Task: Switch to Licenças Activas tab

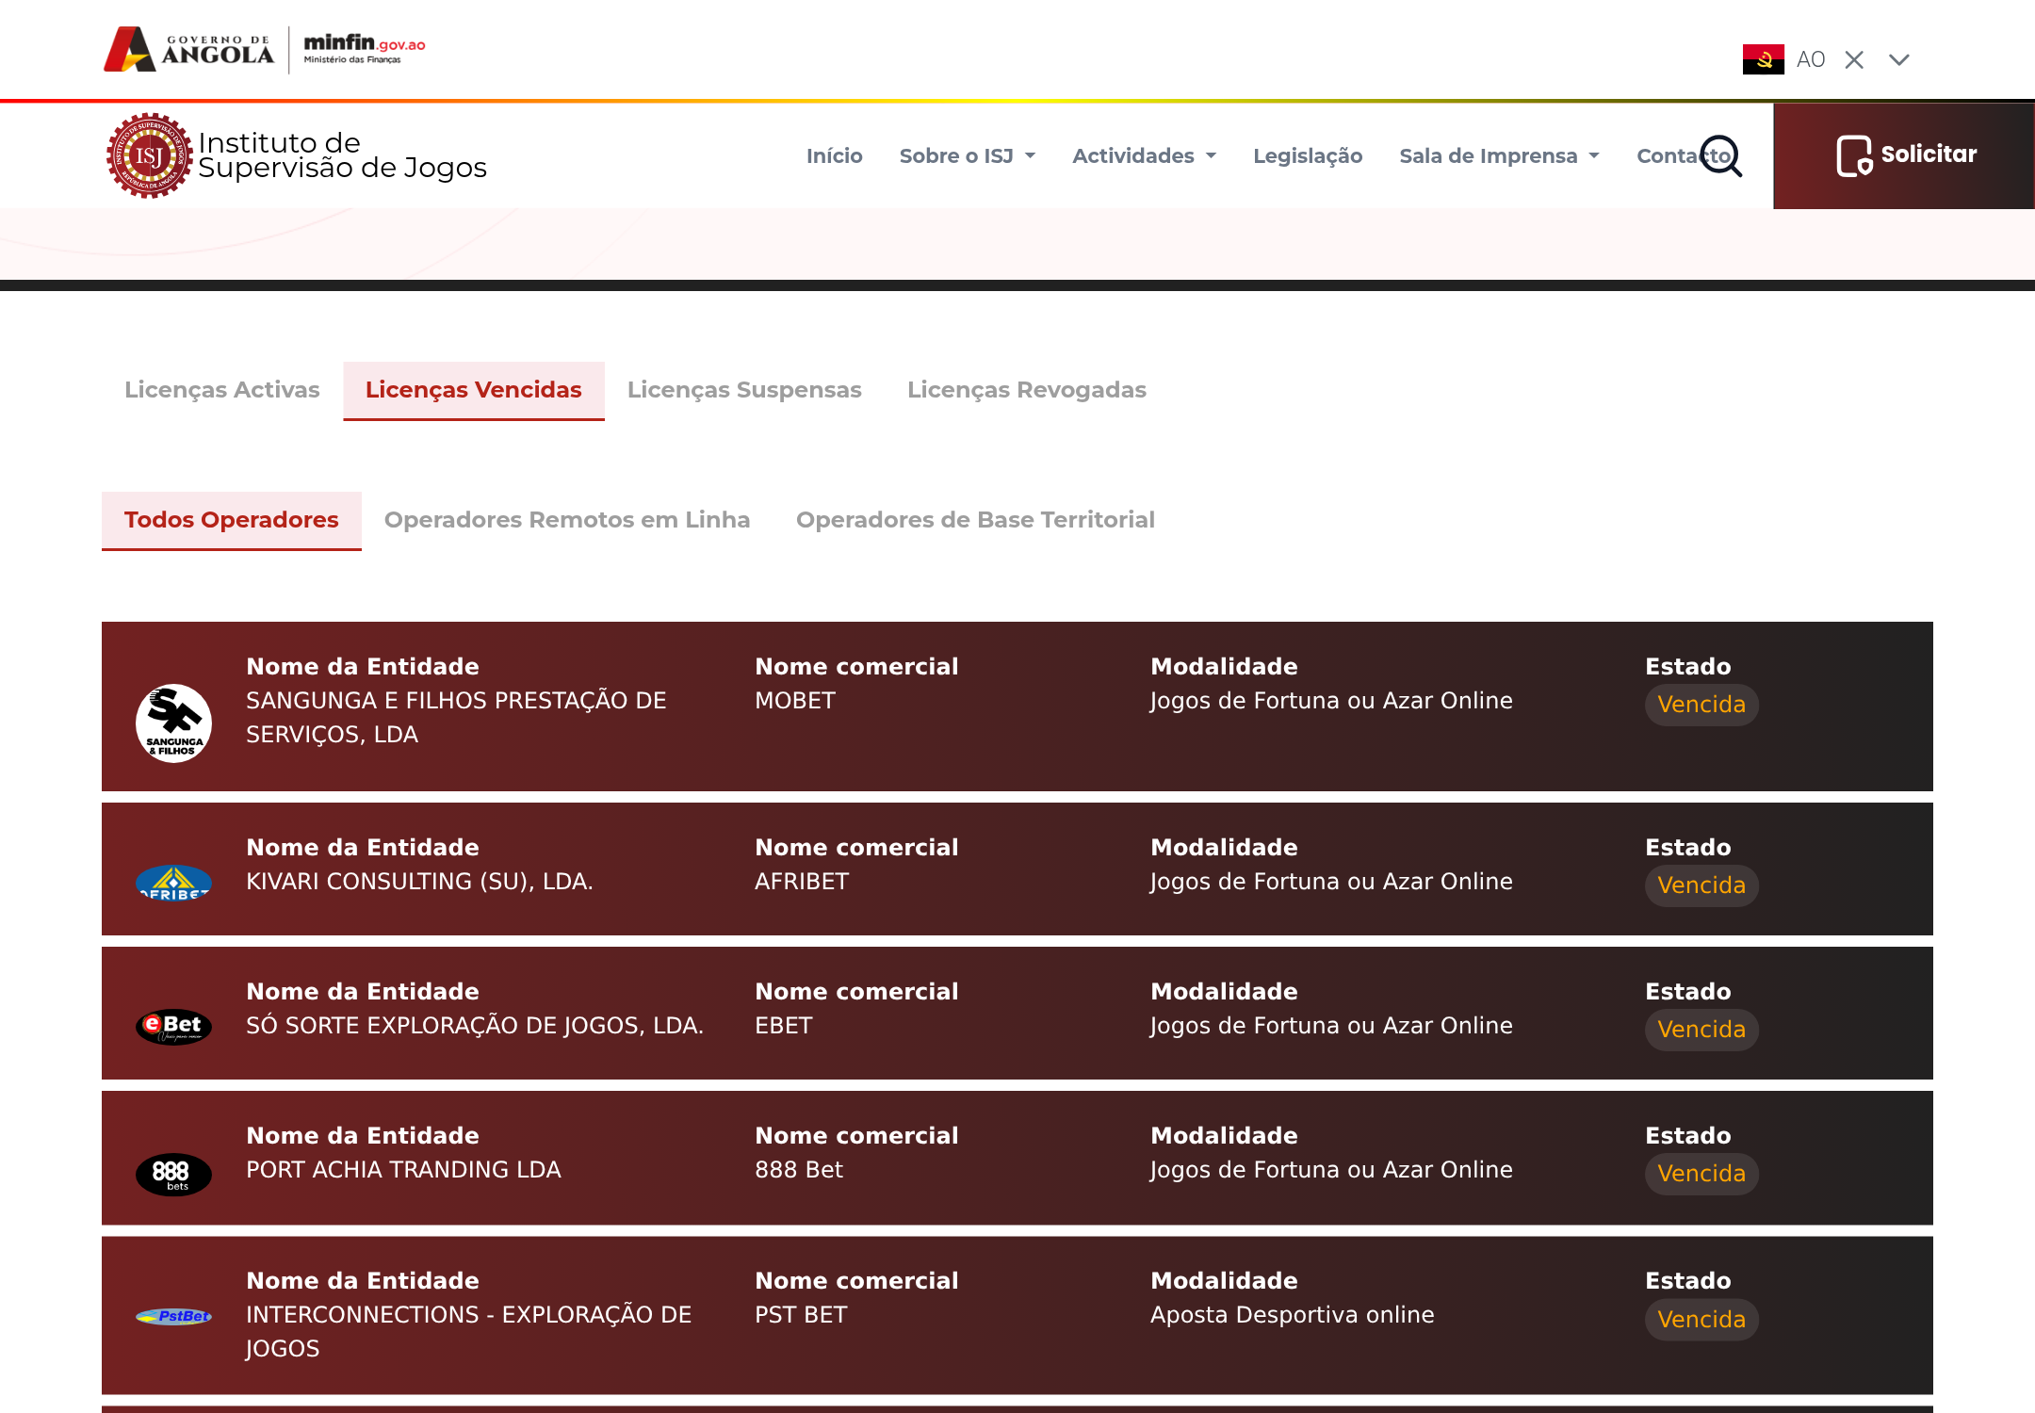Action: pyautogui.click(x=222, y=390)
